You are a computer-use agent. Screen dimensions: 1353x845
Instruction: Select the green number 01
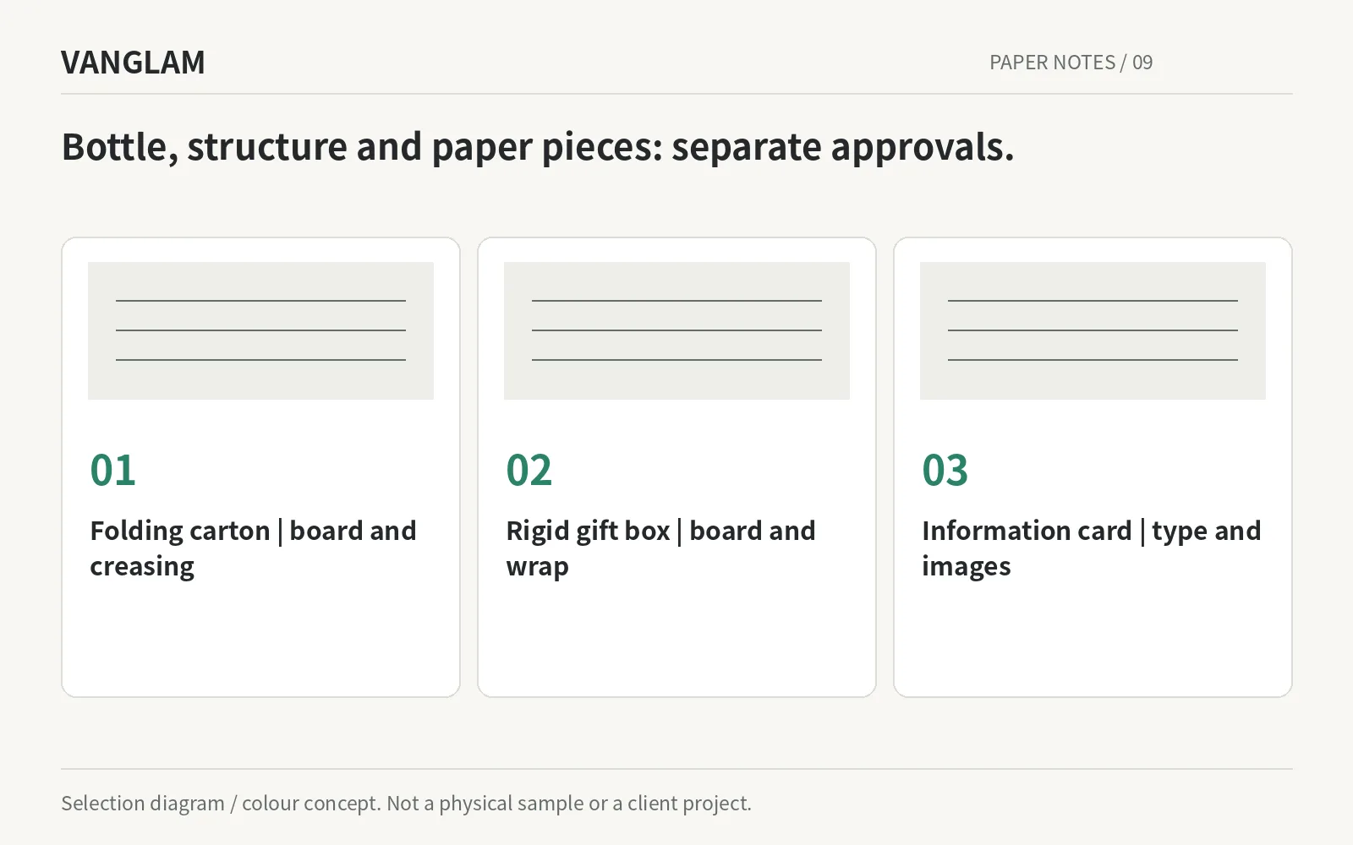pos(112,471)
